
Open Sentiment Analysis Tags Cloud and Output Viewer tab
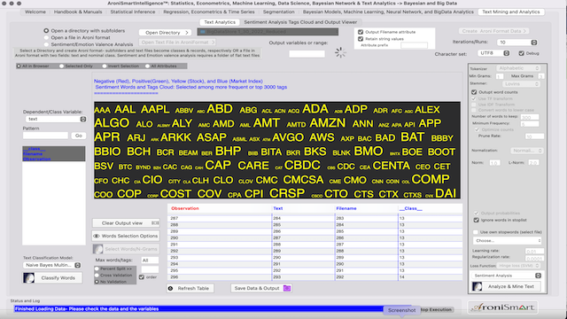(x=300, y=22)
